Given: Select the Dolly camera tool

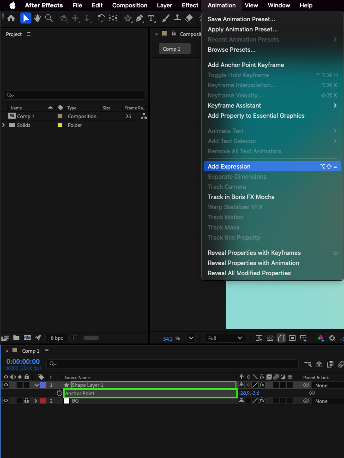Looking at the screenshot, I should pyautogui.click(x=87, y=18).
